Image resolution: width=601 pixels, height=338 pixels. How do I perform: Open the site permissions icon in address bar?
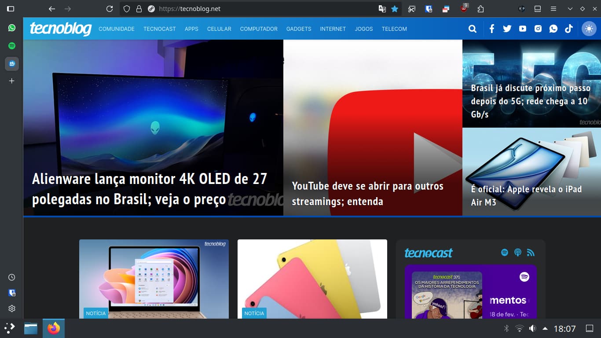coord(151,9)
